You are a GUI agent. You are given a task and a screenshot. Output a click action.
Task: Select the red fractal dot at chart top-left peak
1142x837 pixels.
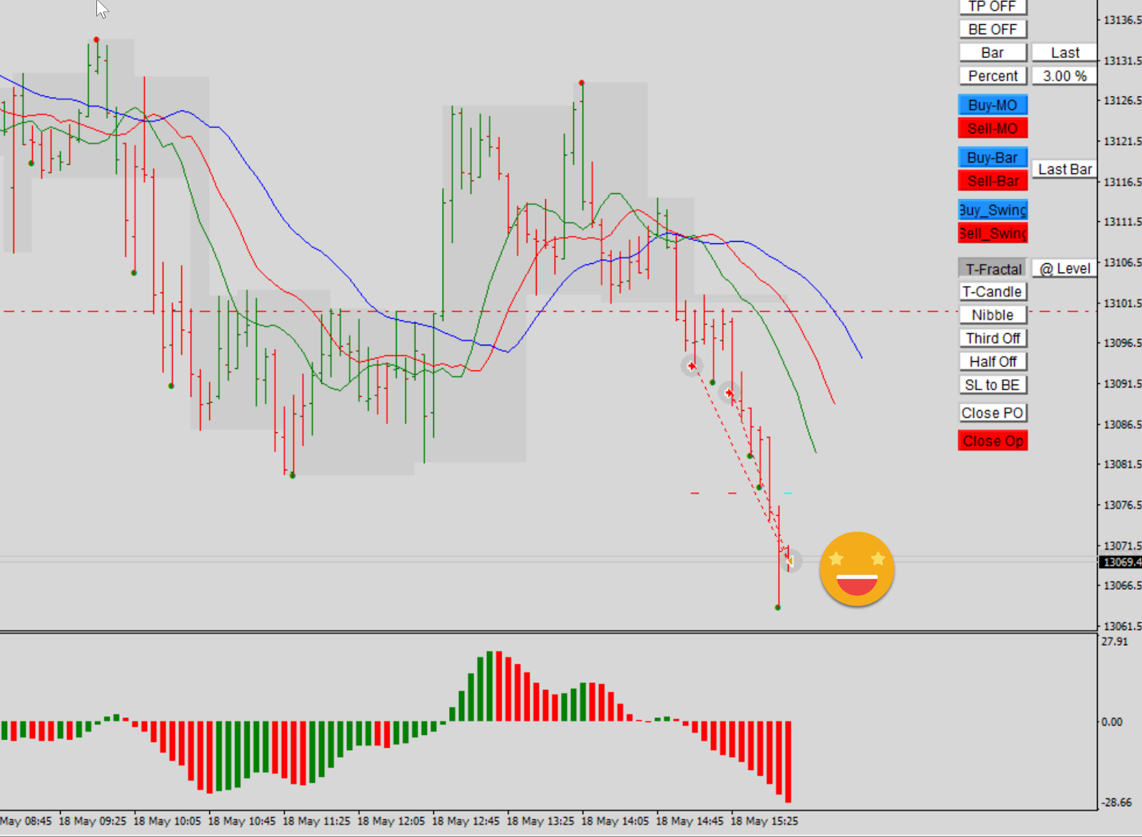tap(96, 40)
